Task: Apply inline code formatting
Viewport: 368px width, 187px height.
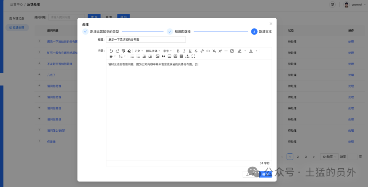Action: coord(208,51)
